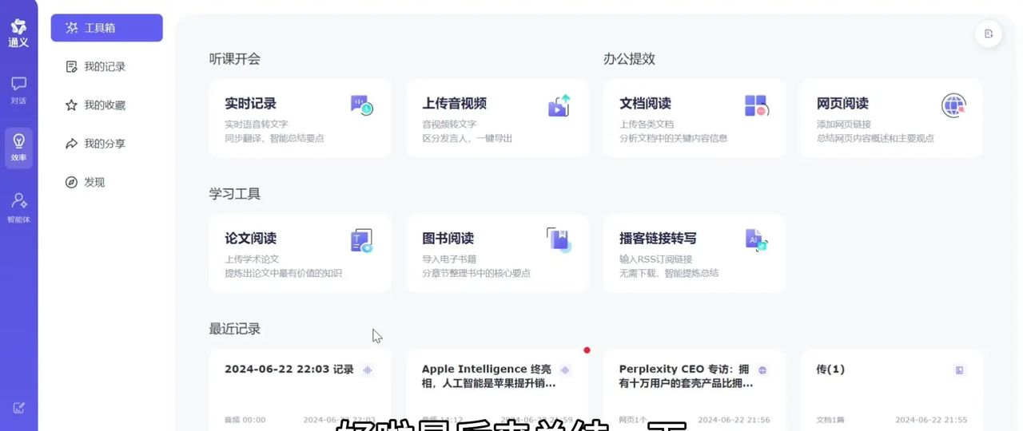Click the 上传各类文档 subtitle
Viewport: 1023px width, 431px height.
pos(647,125)
